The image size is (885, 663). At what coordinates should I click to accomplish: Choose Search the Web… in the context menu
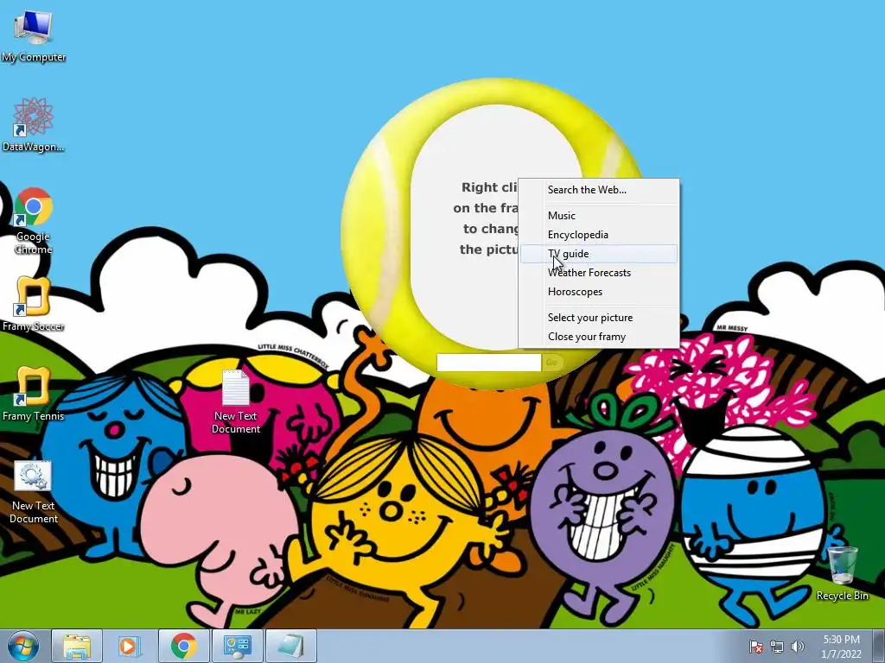pos(599,190)
